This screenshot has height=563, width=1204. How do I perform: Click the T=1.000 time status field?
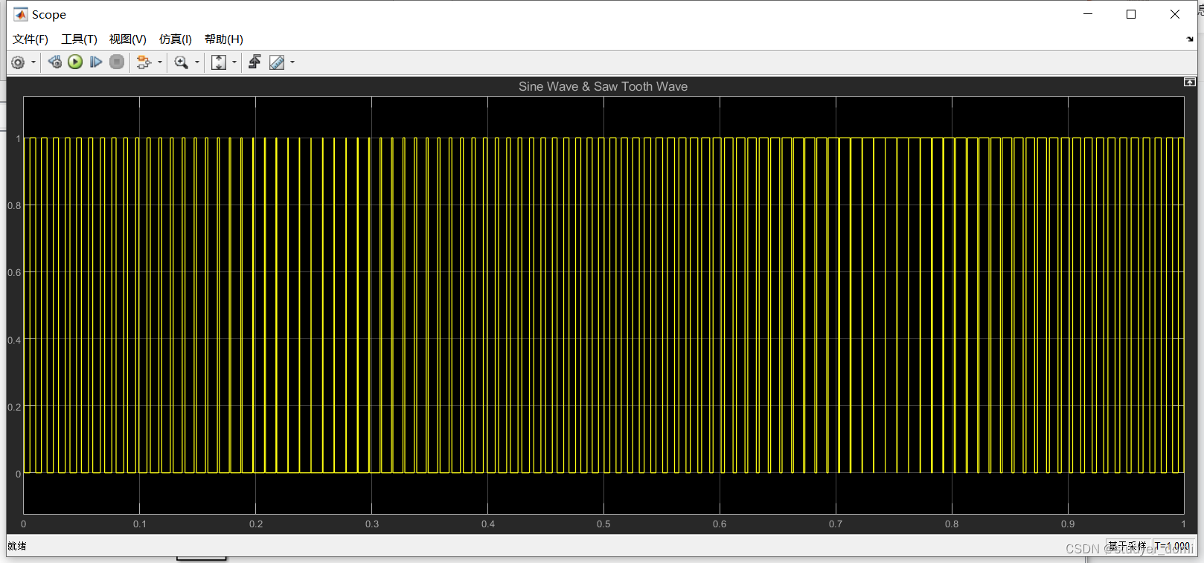point(1172,546)
